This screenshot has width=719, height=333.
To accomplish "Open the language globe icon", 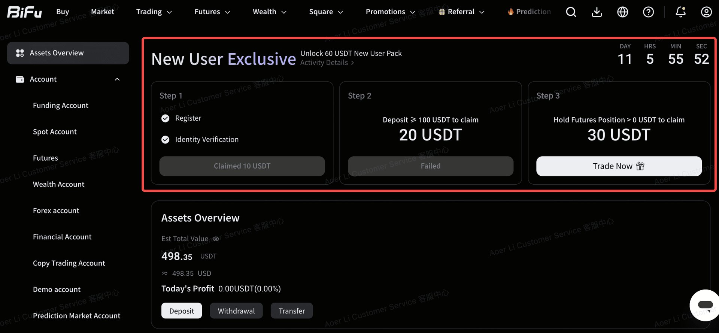I will (x=622, y=12).
